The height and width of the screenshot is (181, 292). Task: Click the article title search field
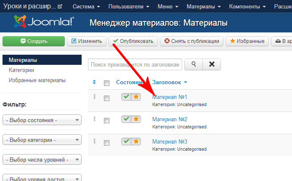135,64
